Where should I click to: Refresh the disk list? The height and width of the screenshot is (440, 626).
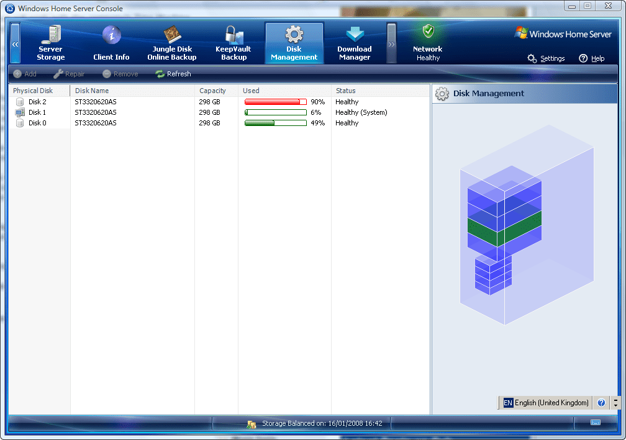173,74
